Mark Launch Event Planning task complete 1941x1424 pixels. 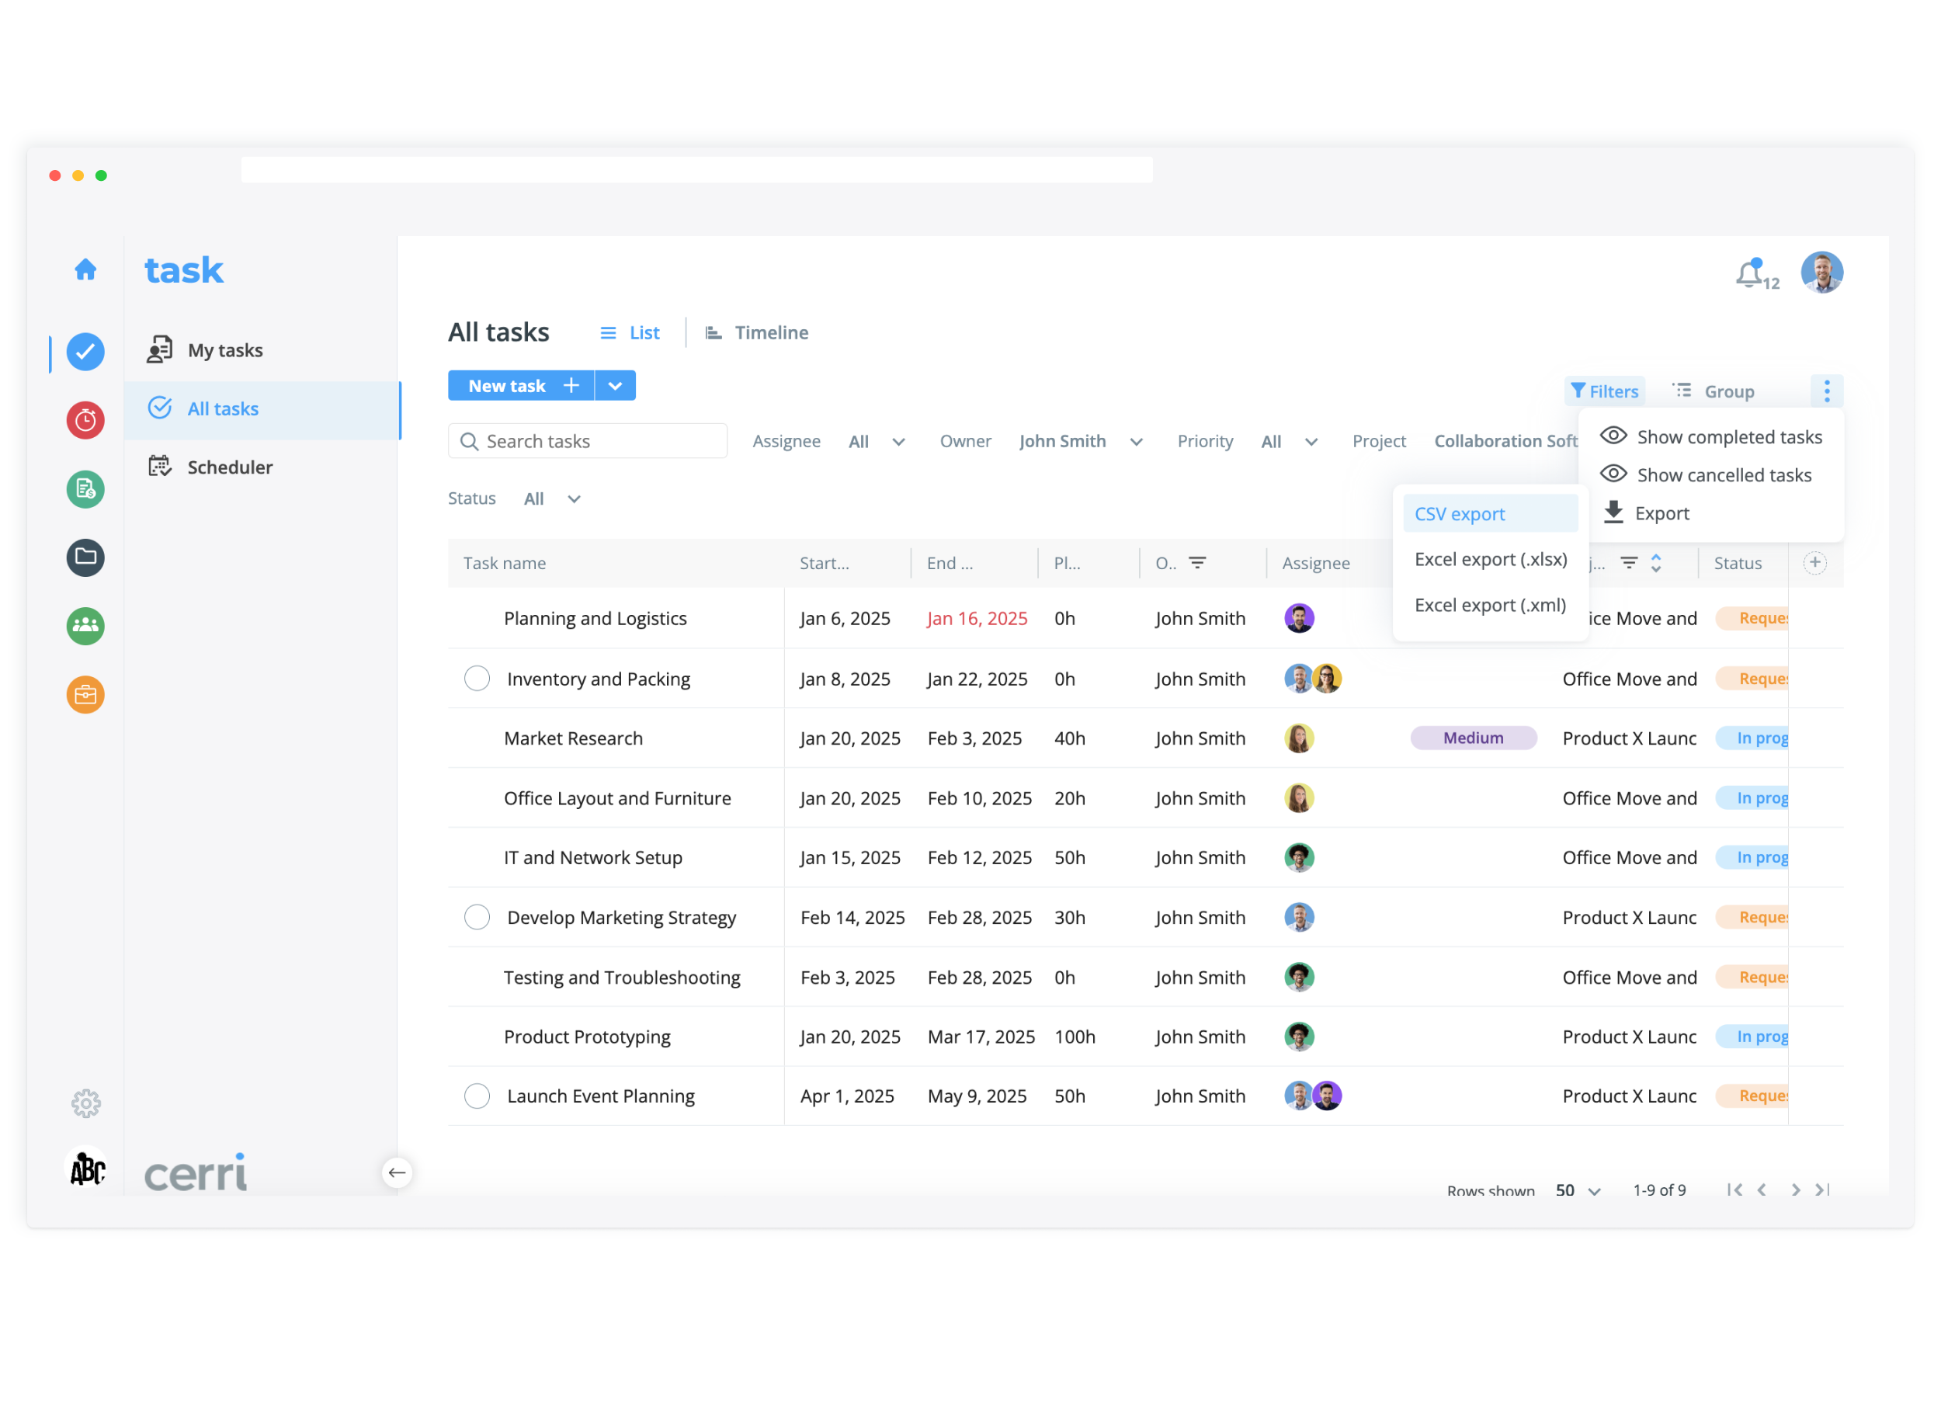click(x=477, y=1096)
